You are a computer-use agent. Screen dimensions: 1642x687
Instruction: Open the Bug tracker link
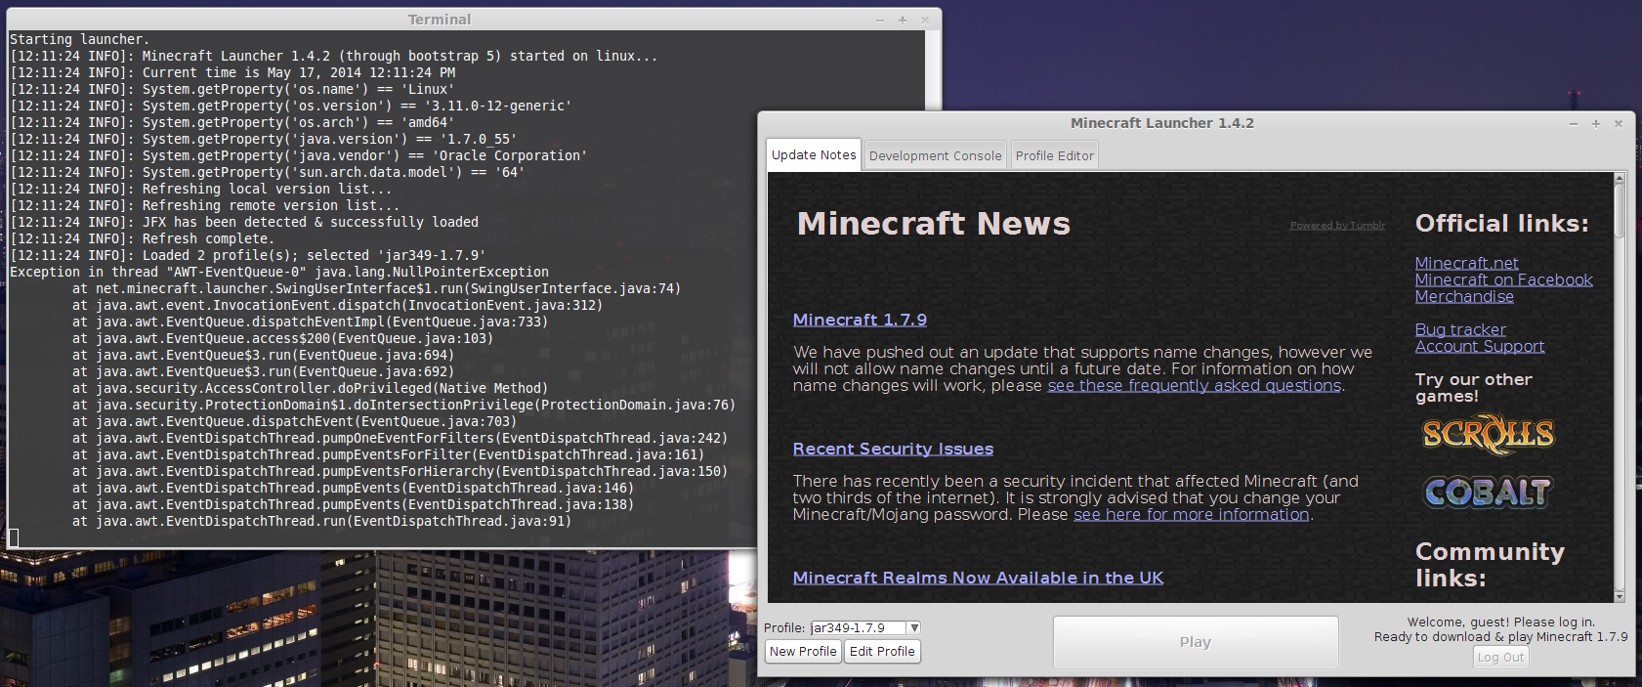pos(1460,330)
